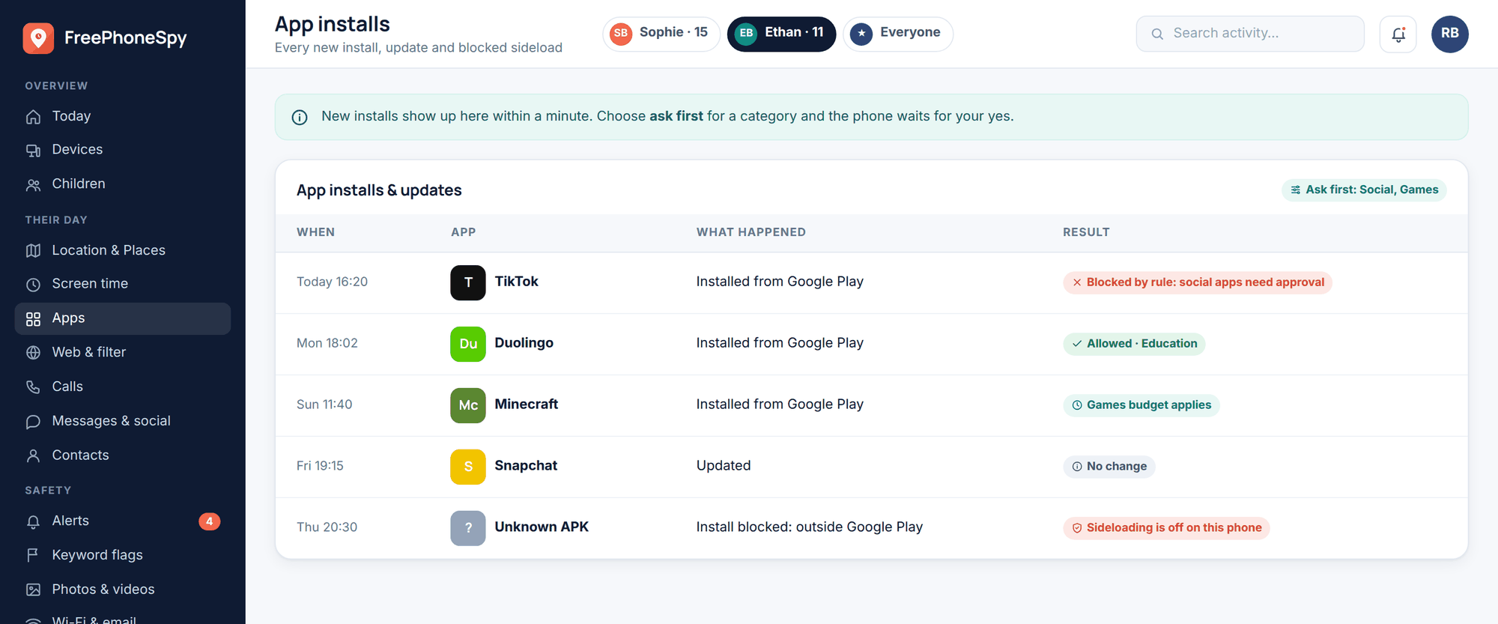Click 'Blocked by rule: social apps need approval'
Image resolution: width=1498 pixels, height=624 pixels.
click(1198, 282)
